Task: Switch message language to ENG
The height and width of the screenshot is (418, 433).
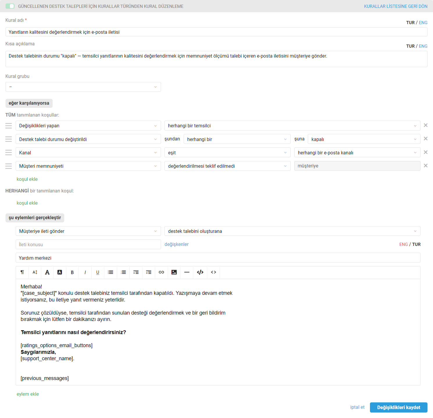Action: [403, 244]
